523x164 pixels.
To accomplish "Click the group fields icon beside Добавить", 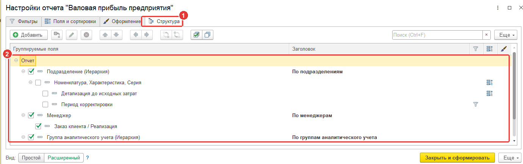I will coord(57,35).
